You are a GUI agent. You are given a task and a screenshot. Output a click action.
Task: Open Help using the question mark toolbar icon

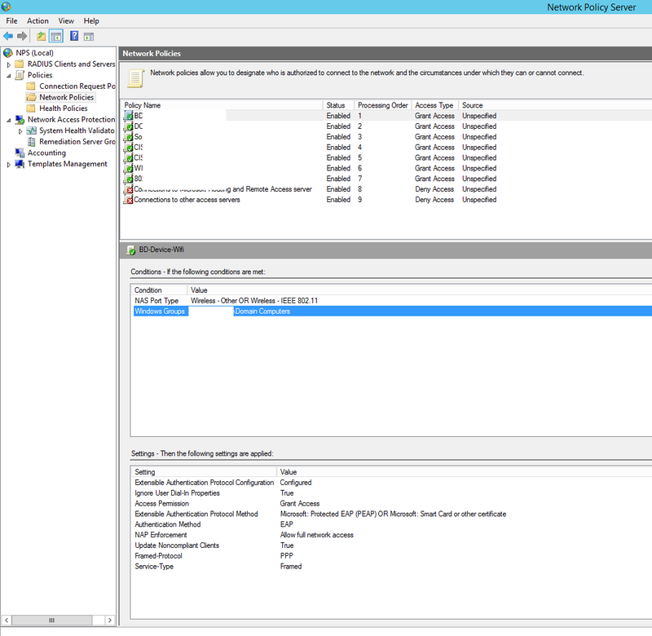click(73, 36)
